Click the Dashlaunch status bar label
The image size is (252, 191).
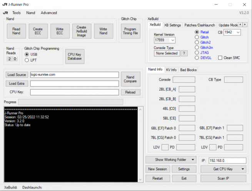(x=32, y=188)
